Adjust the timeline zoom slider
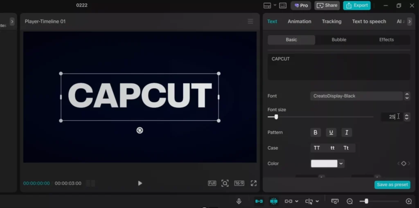419x208 pixels. [x=366, y=201]
